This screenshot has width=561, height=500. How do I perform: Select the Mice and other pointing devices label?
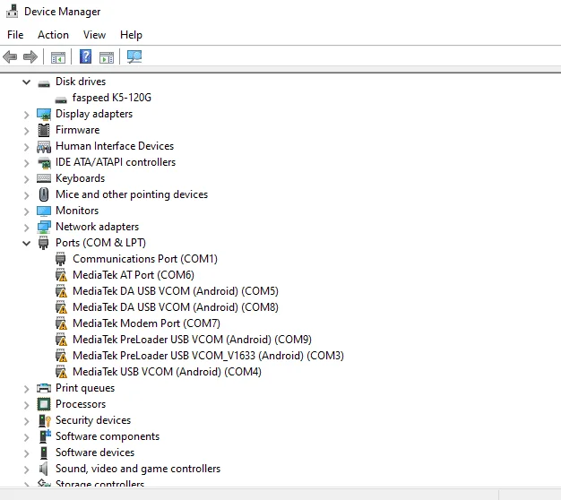point(132,194)
